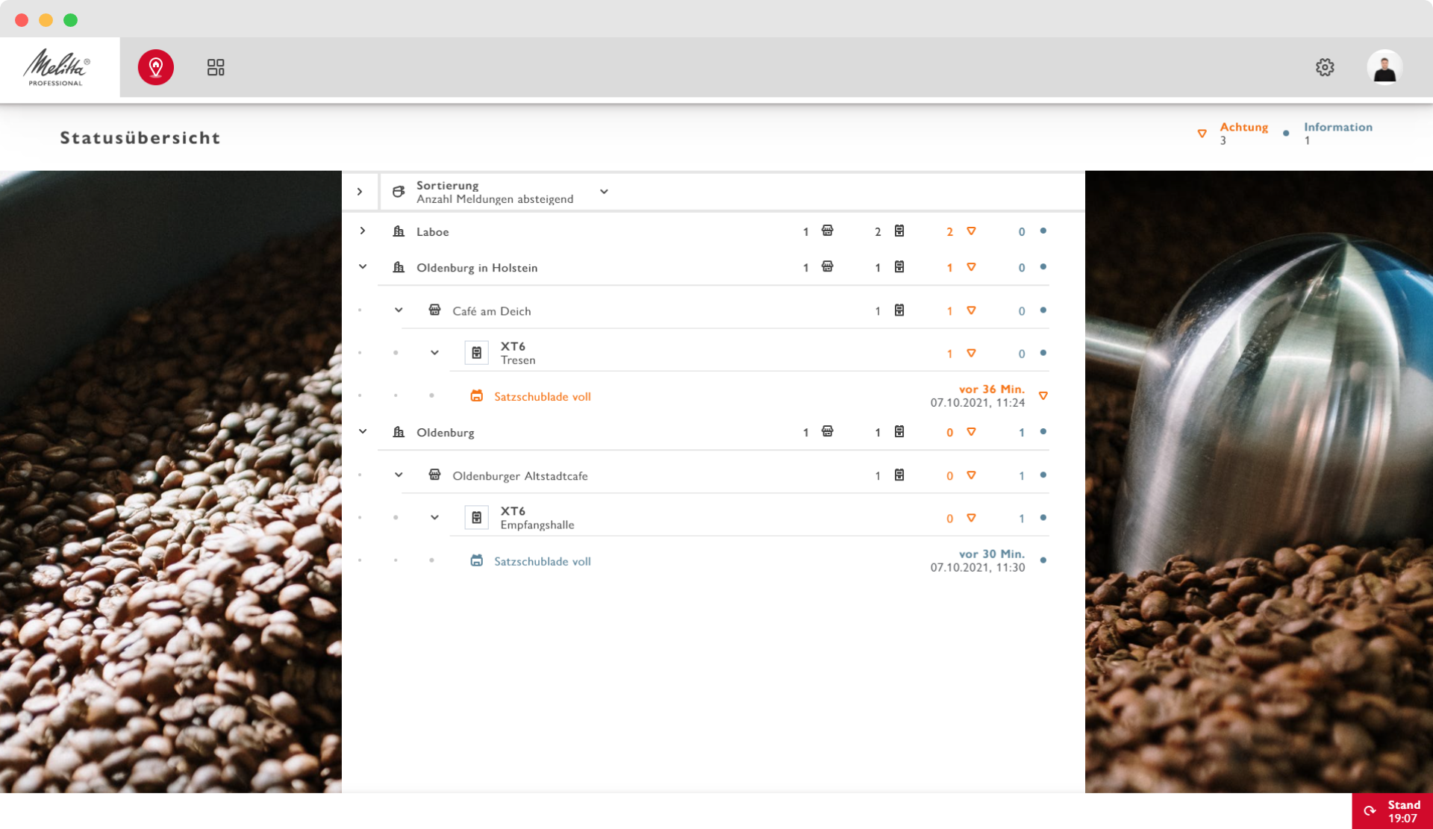
Task: Select the XT6 Tresen machine label
Action: [518, 353]
